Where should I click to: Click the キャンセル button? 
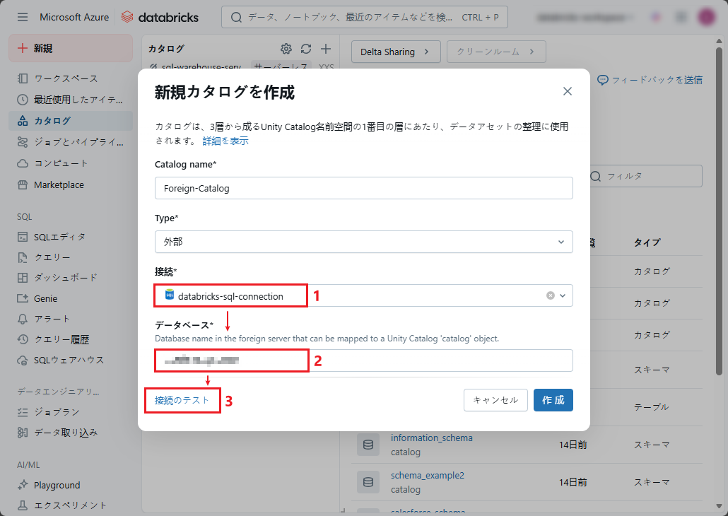point(495,400)
